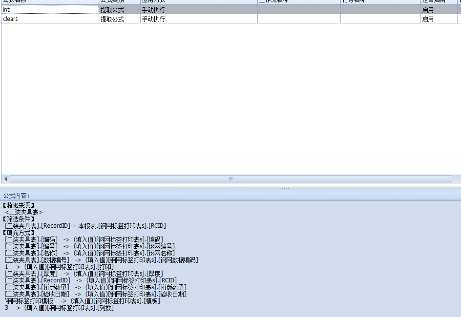Click 手动执行 cell in the clear1 row
The image size is (461, 317).
click(x=199, y=19)
